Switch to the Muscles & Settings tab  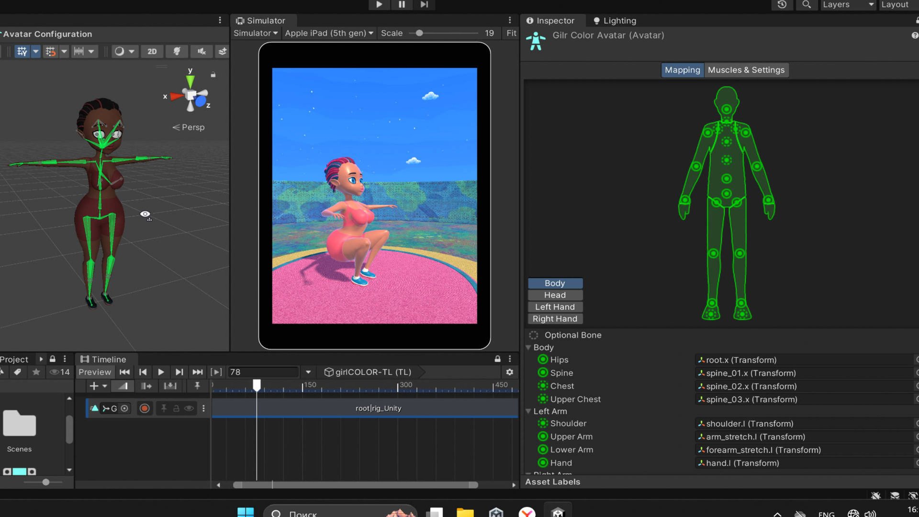tap(746, 70)
